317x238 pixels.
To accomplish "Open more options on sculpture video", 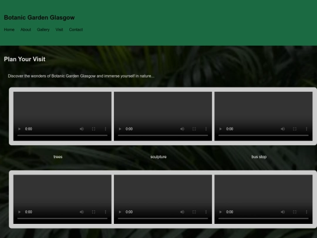I will 206,129.
